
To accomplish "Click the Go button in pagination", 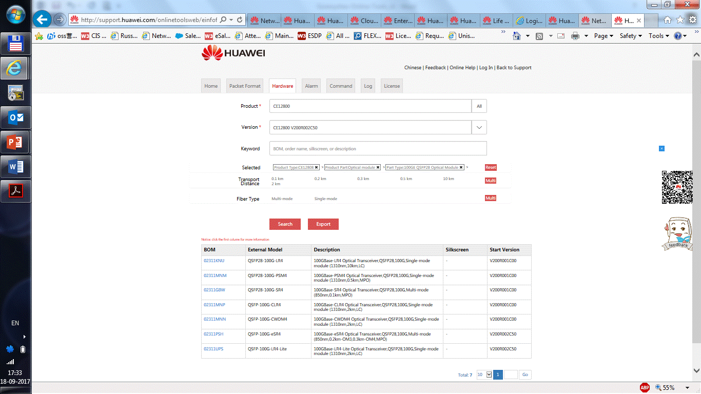I will [525, 375].
